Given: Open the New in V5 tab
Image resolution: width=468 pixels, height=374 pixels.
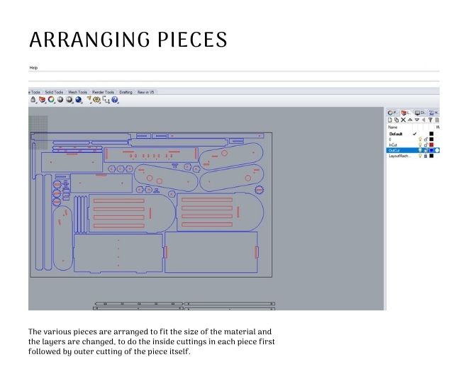Looking at the screenshot, I should 145,92.
